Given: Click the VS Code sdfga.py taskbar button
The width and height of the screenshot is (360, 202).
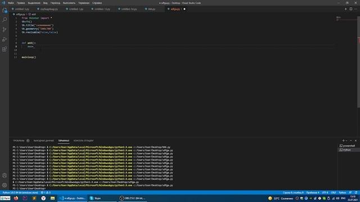Looking at the screenshot, I should coord(73,198).
